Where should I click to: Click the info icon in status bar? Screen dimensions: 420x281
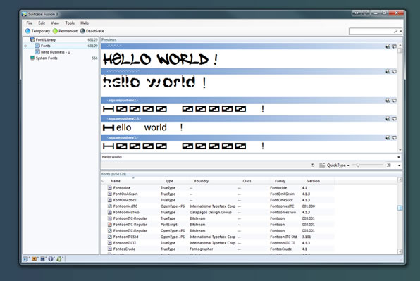[x=51, y=258]
